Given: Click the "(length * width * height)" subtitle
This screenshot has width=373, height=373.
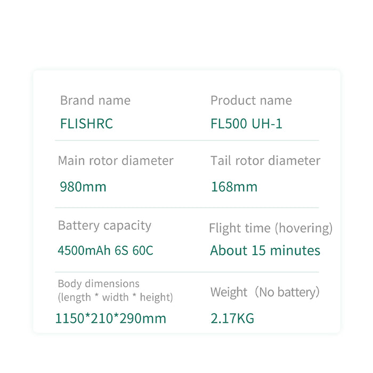Looking at the screenshot, I should click(115, 297).
